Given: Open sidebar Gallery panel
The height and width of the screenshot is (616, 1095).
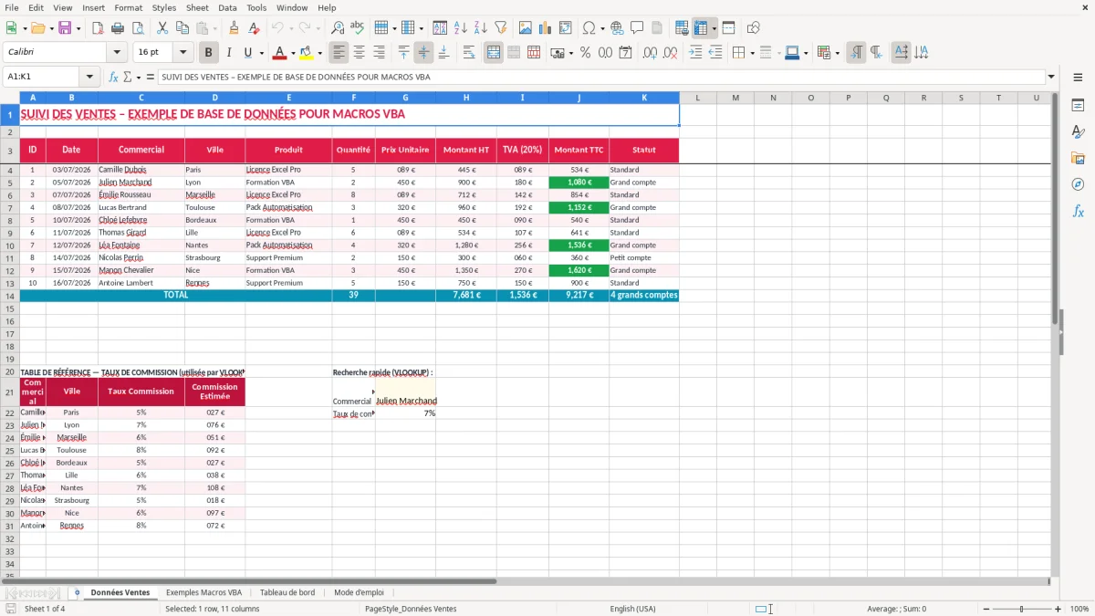Looking at the screenshot, I should pos(1078,158).
